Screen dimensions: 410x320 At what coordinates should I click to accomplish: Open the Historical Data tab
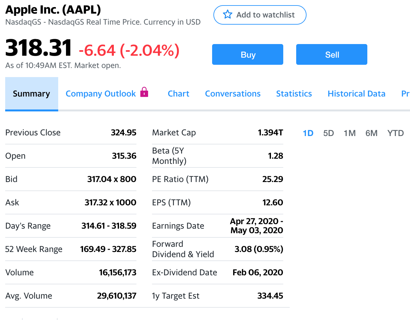(356, 94)
